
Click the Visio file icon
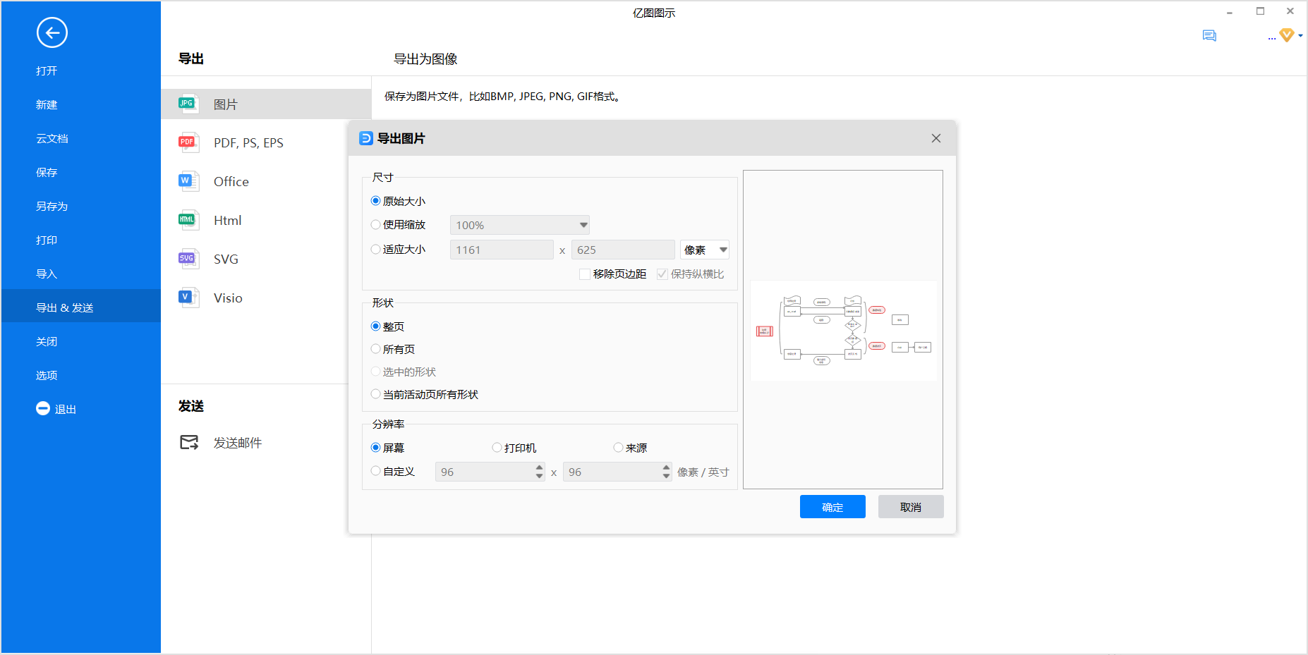(187, 298)
